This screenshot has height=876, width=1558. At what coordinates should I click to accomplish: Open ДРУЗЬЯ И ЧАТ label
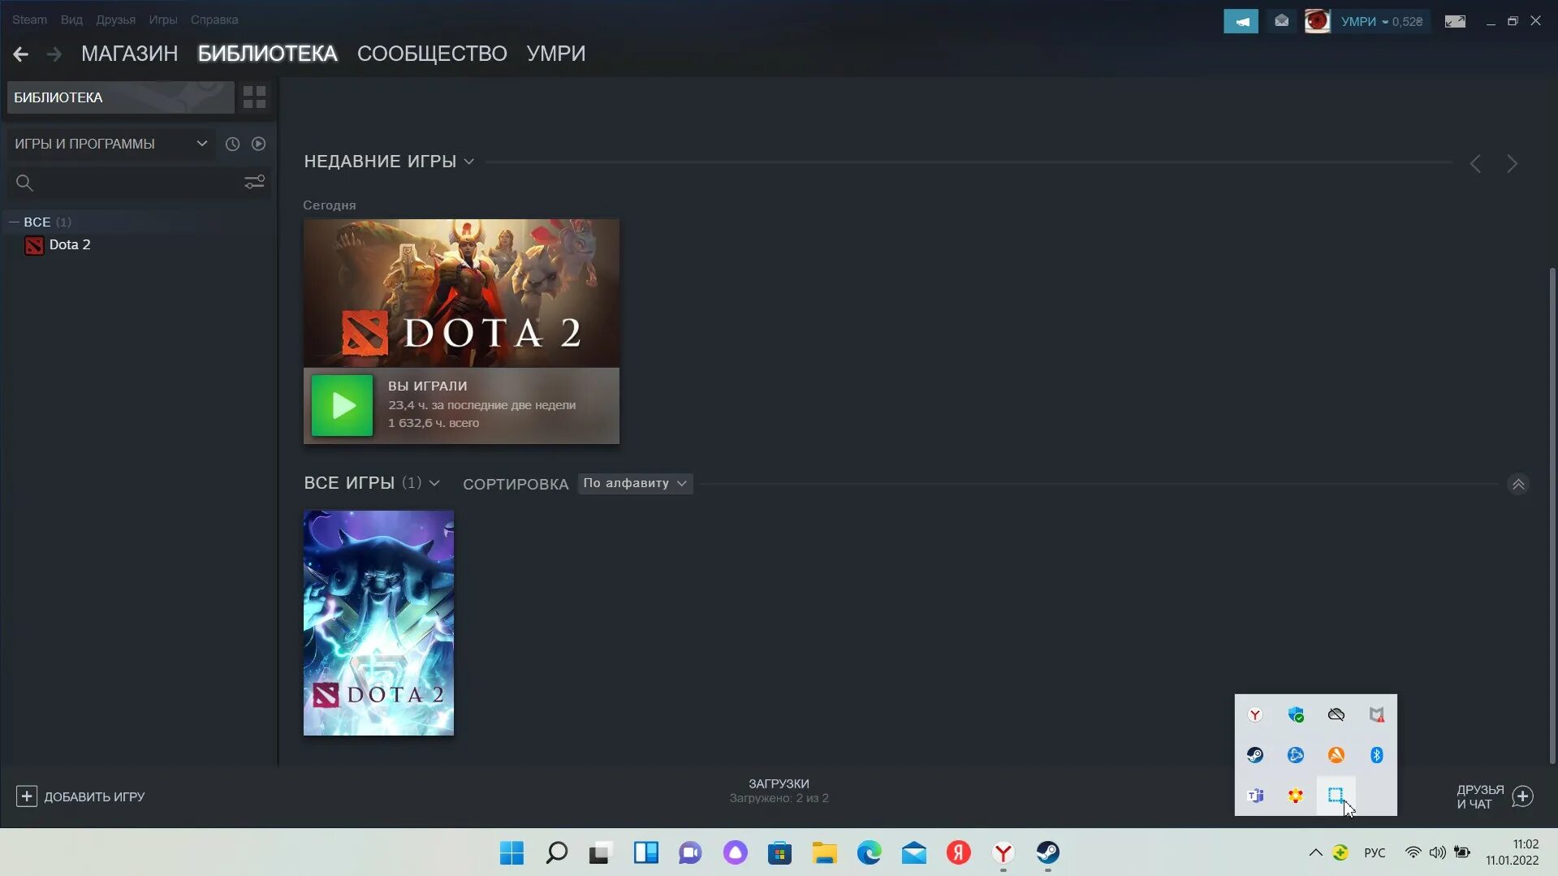(x=1479, y=797)
